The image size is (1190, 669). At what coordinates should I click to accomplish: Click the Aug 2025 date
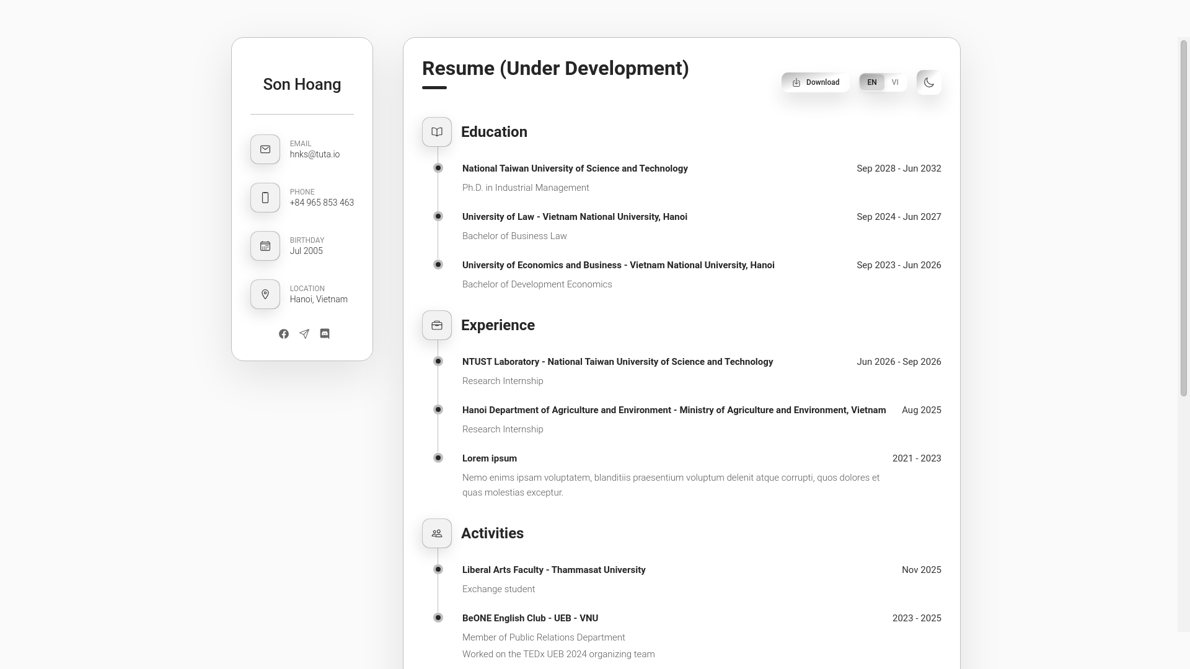coord(922,410)
